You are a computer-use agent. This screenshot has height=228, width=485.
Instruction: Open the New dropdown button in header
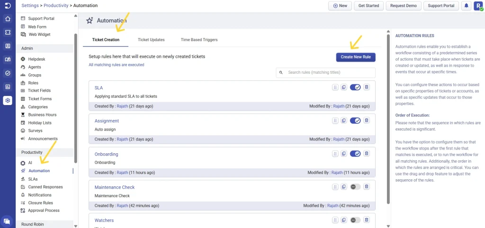click(339, 6)
